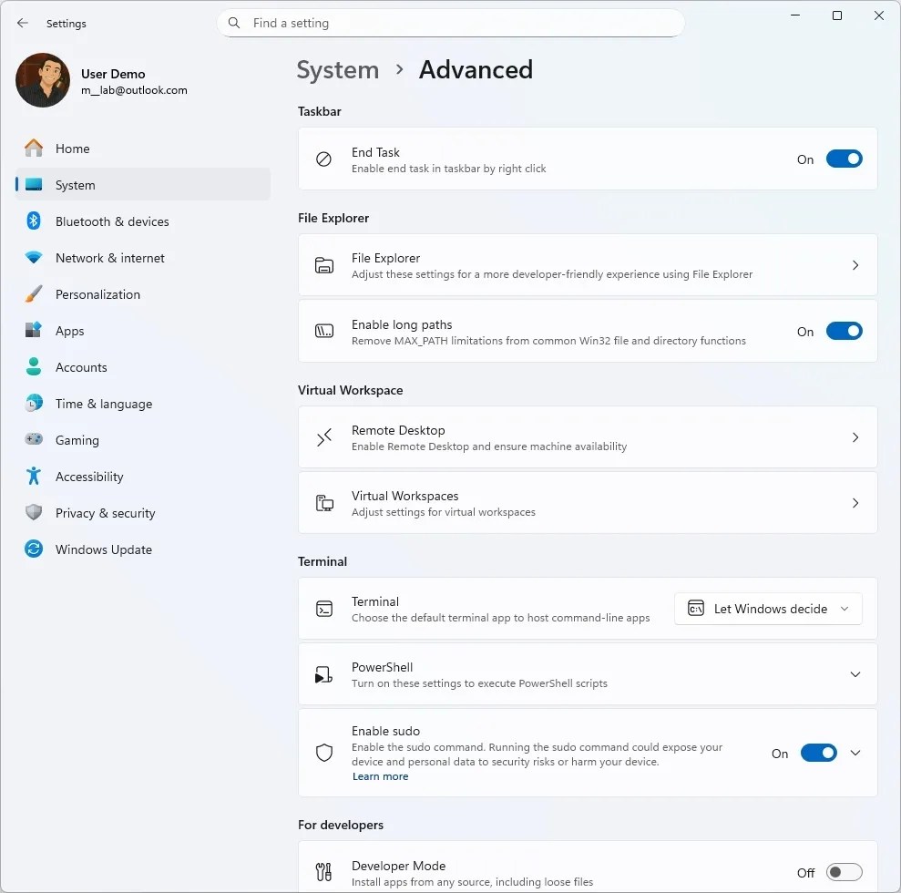
Task: Turn off the End Task toggle
Action: pyautogui.click(x=844, y=159)
